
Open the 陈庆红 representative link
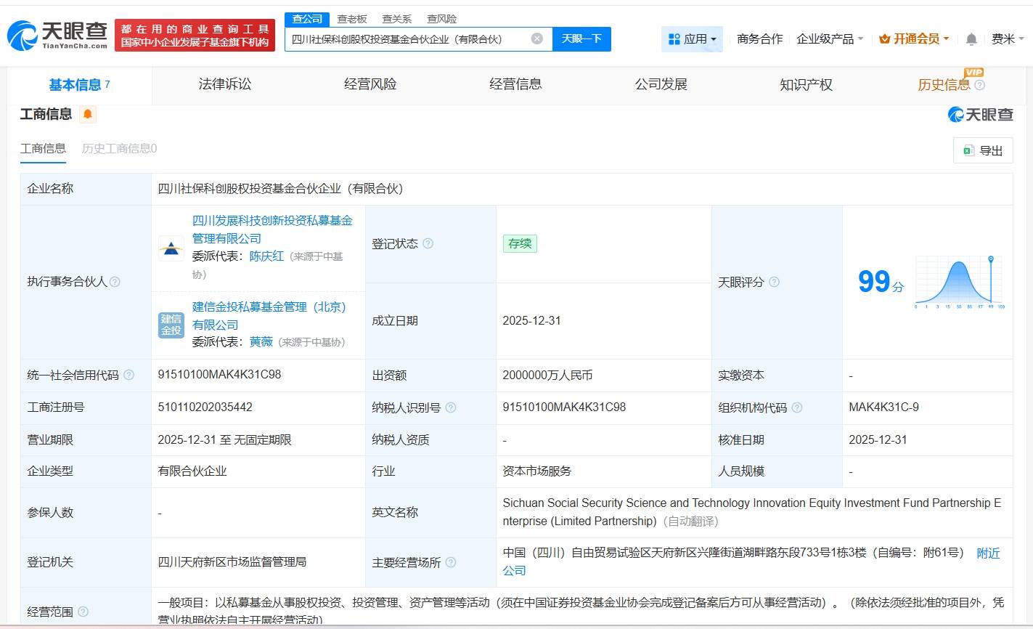(x=266, y=256)
